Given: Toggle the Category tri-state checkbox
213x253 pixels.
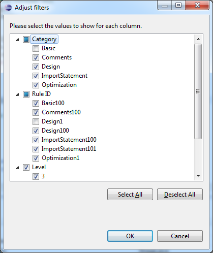Looking at the screenshot, I should [x=26, y=39].
